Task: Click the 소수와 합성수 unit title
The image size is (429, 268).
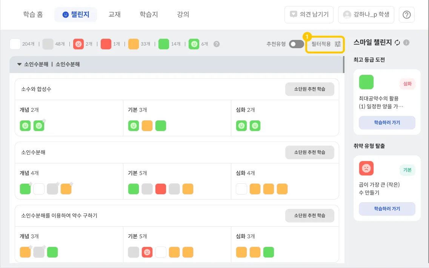Action: tap(36, 89)
